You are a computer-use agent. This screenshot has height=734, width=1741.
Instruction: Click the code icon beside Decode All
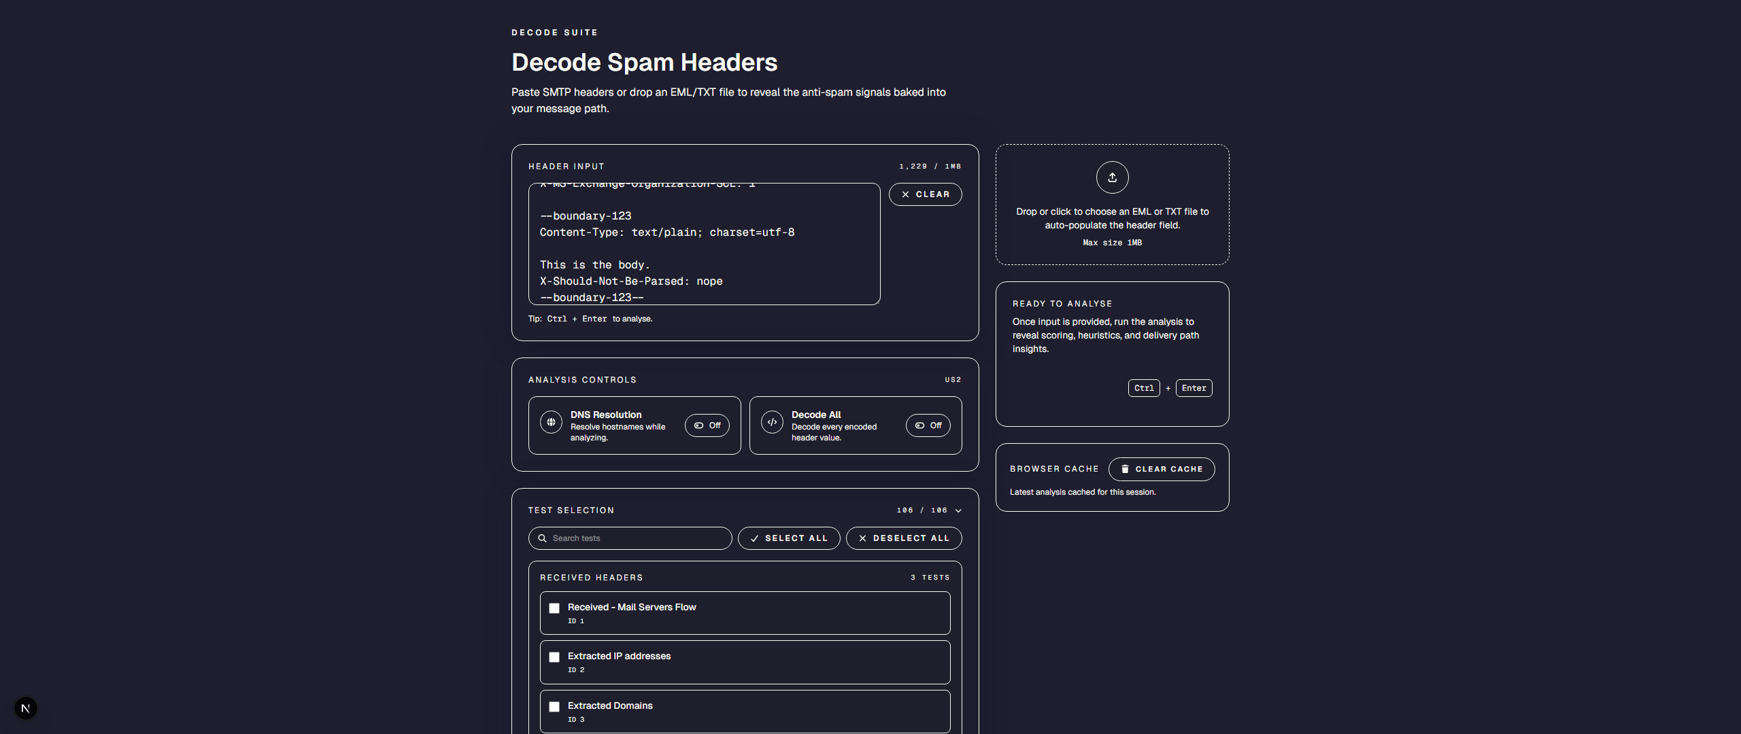772,422
